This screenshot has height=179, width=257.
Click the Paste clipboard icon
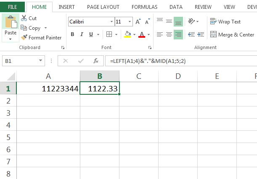click(x=11, y=21)
